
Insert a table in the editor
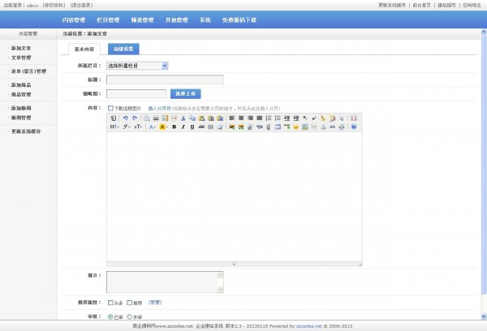pyautogui.click(x=278, y=127)
